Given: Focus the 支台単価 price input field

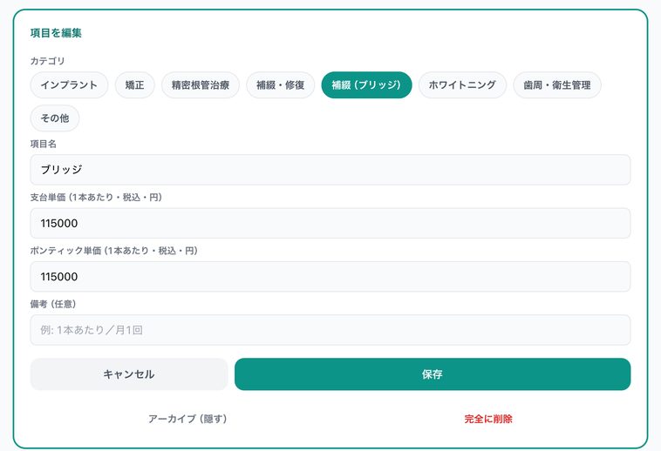Looking at the screenshot, I should coord(330,223).
